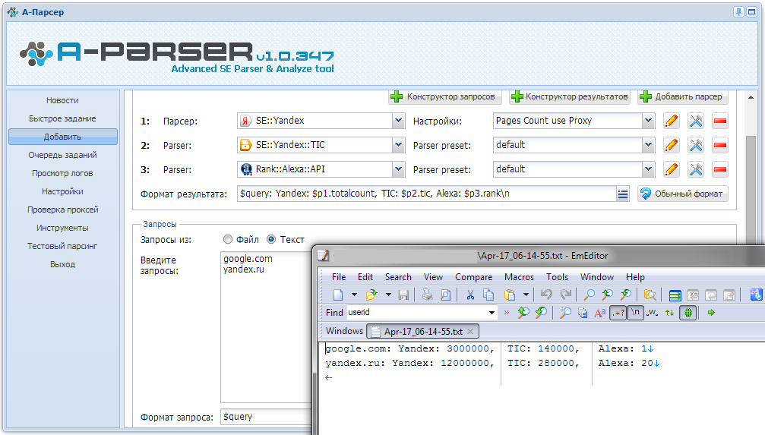Click the Print icon in EmEditor toolbar

[x=428, y=295]
